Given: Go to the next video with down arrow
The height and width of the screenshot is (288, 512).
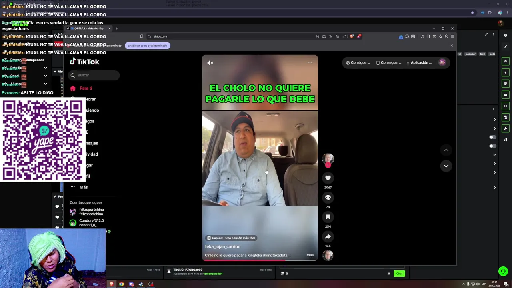Looking at the screenshot, I should 446,166.
